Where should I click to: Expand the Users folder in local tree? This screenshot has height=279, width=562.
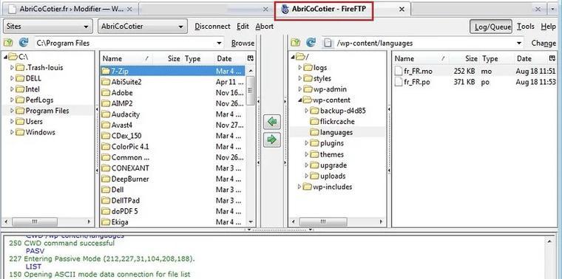coord(12,122)
